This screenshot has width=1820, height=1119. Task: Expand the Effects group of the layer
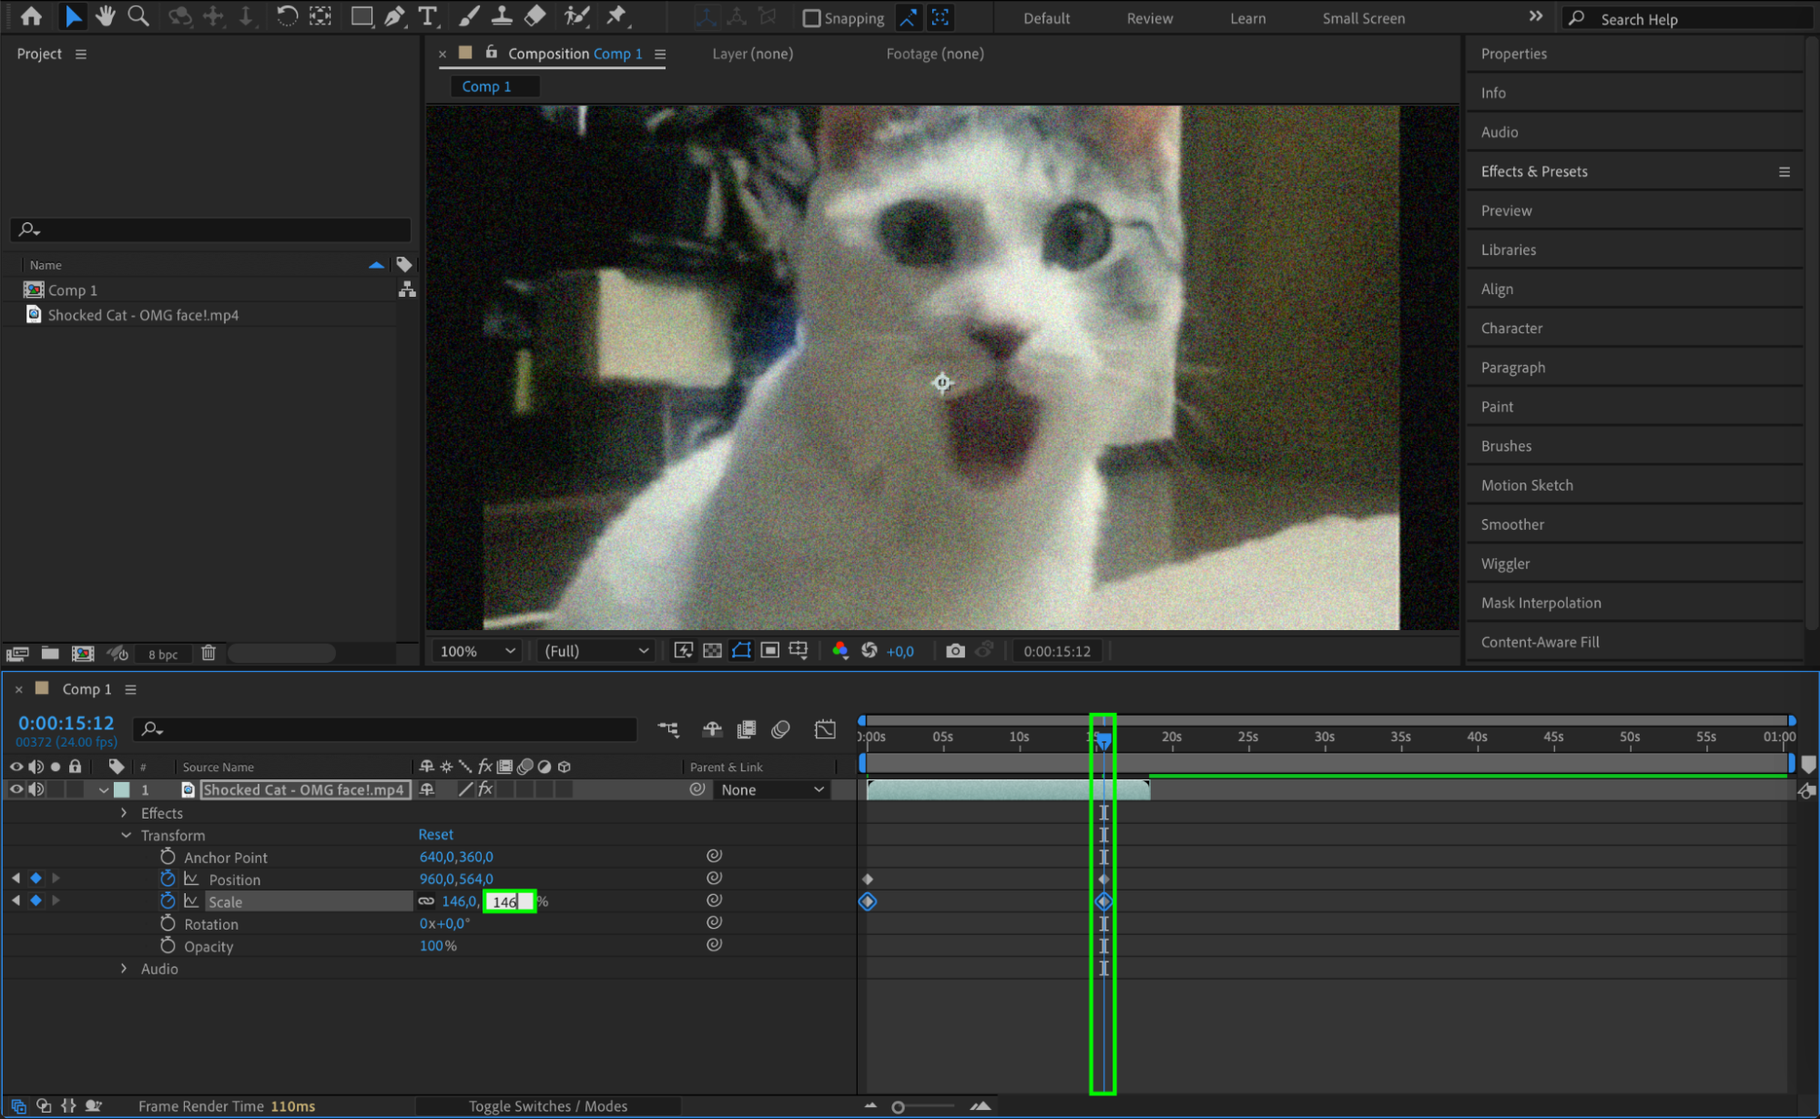[x=124, y=812]
